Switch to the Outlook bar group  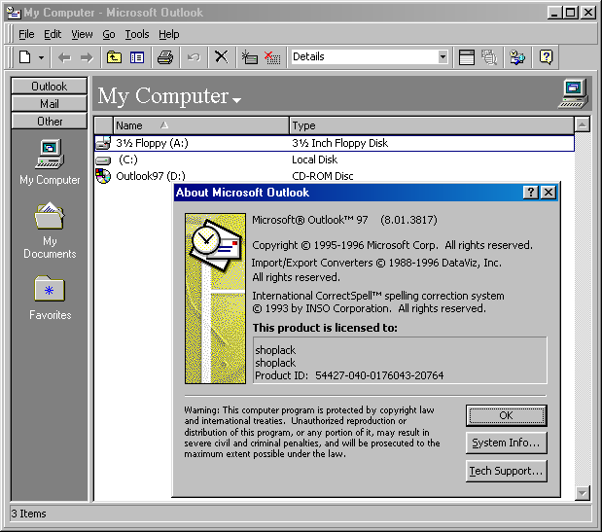tap(50, 86)
